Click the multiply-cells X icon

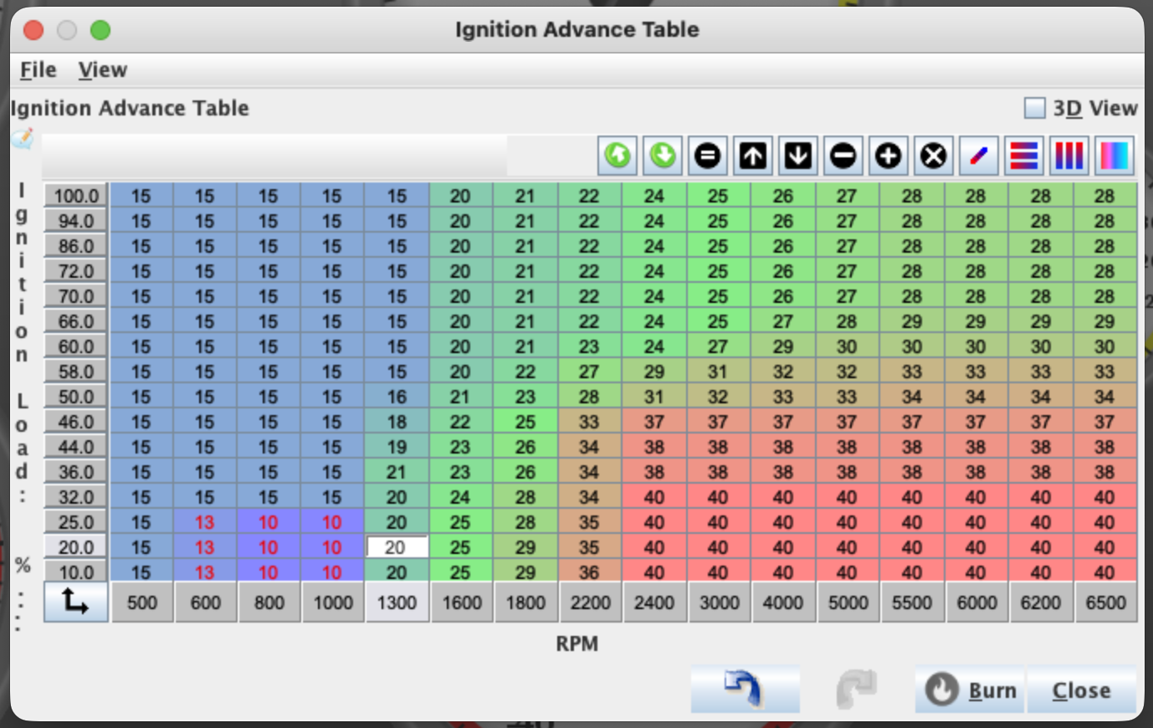coord(933,155)
